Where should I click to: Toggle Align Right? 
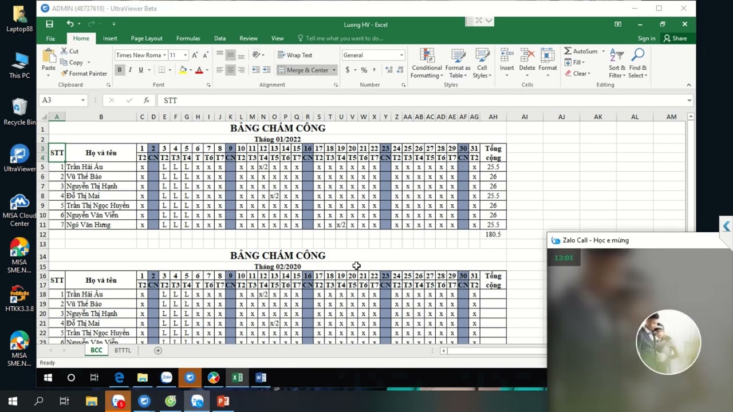[241, 70]
